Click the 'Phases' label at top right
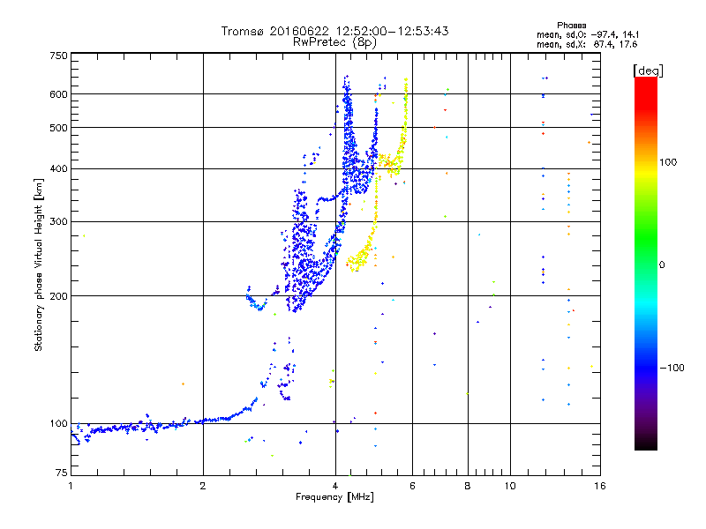 tap(571, 26)
